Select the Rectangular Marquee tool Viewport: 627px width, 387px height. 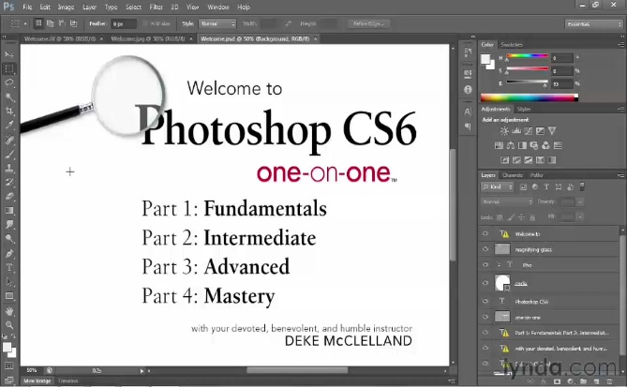[9, 68]
